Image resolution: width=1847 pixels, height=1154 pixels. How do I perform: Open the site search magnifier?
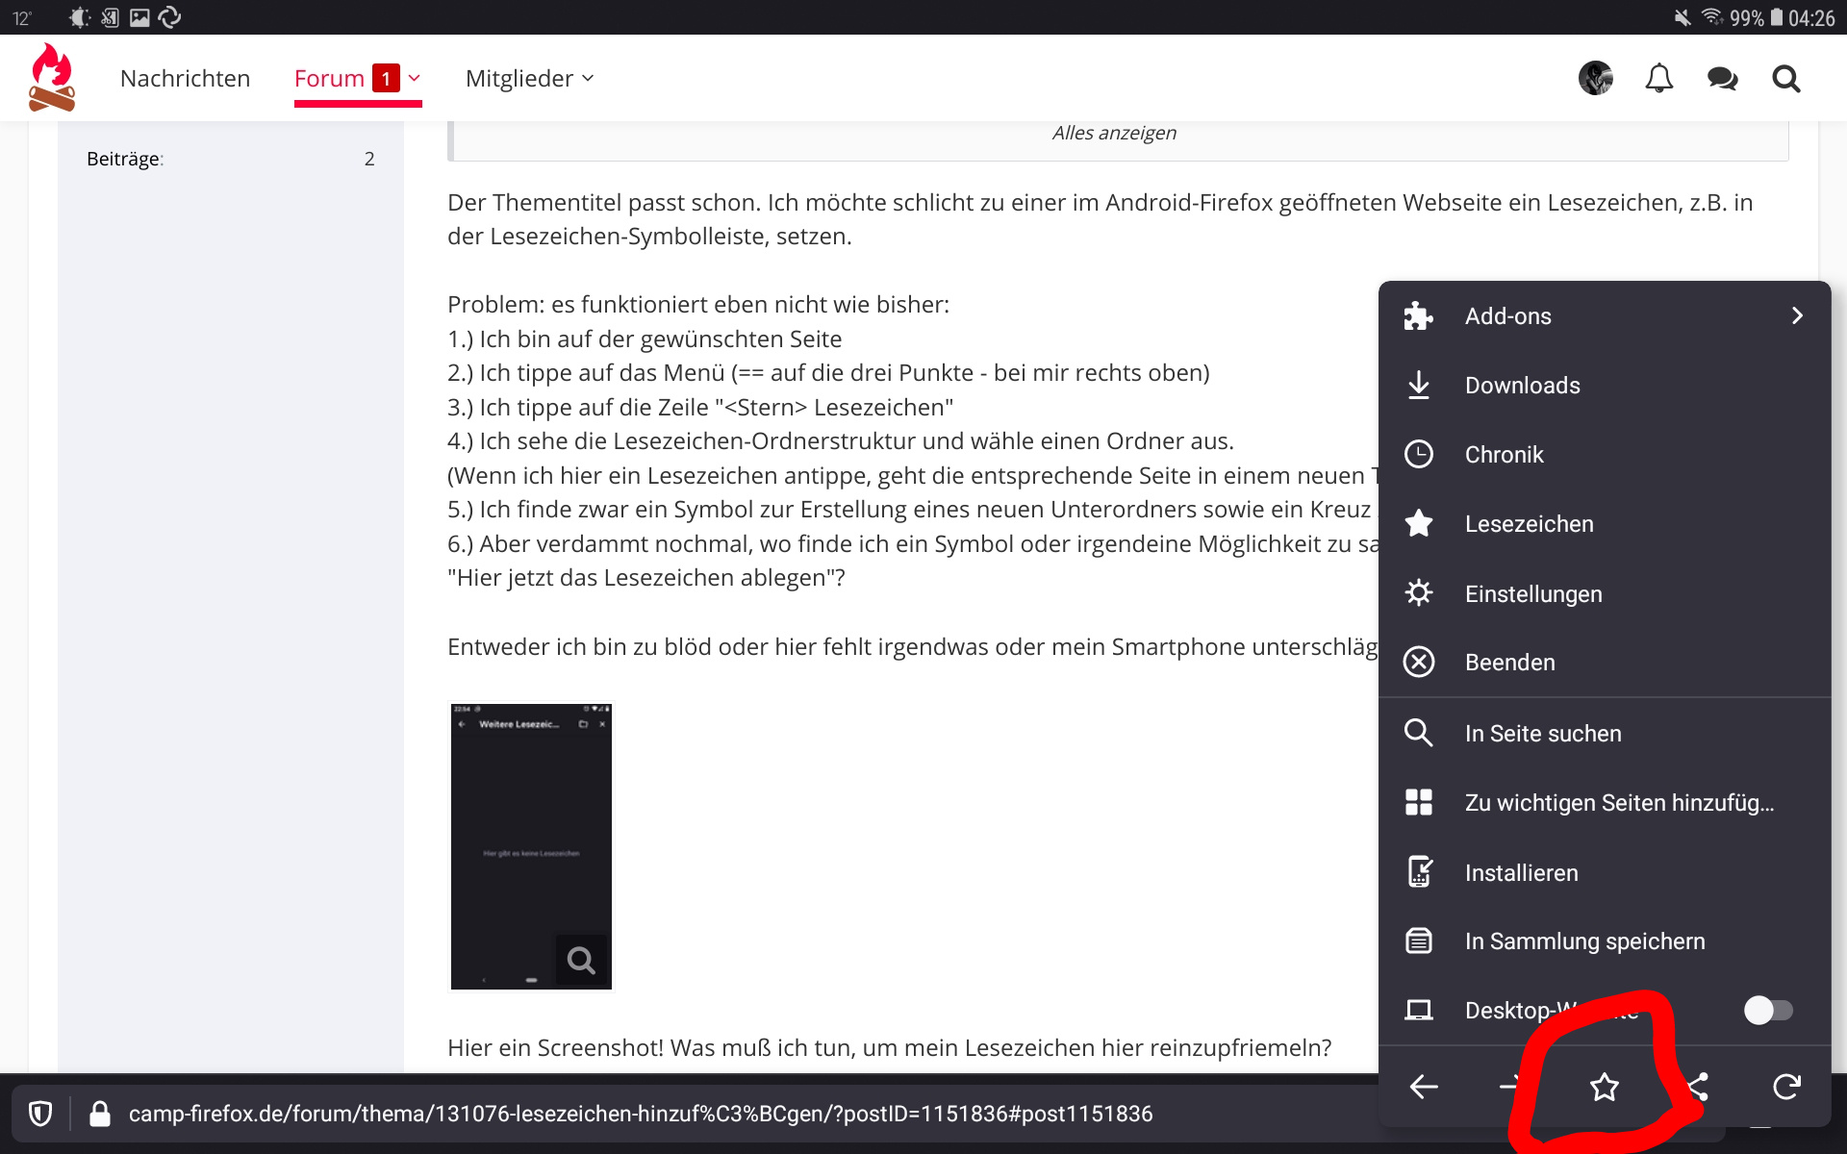(1786, 79)
